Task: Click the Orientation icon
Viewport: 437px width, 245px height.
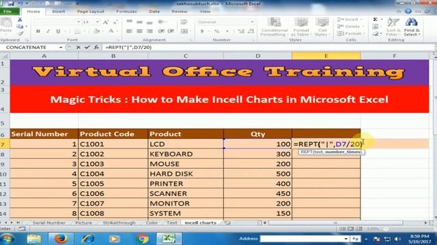Action: [x=161, y=22]
